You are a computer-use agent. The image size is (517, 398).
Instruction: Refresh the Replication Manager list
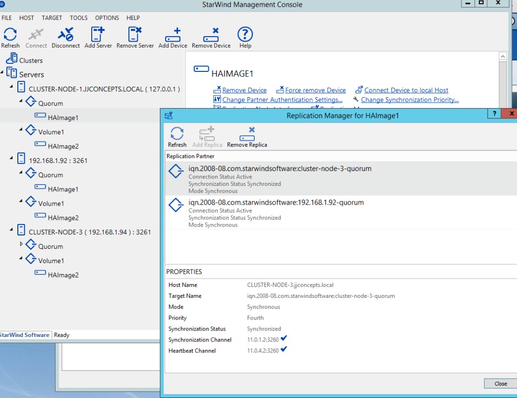177,133
